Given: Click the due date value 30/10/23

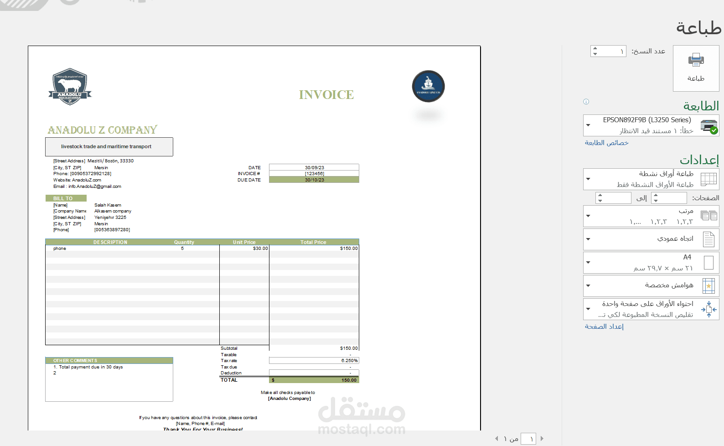Looking at the screenshot, I should pyautogui.click(x=315, y=180).
